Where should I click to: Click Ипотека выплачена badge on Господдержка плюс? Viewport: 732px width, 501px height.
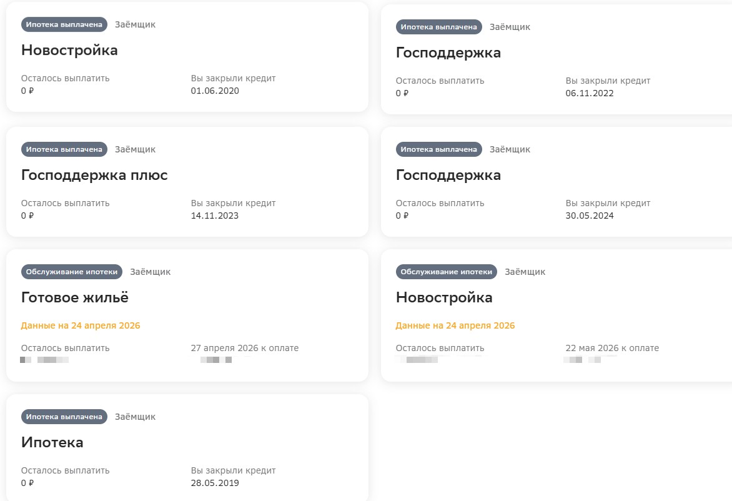coord(64,149)
